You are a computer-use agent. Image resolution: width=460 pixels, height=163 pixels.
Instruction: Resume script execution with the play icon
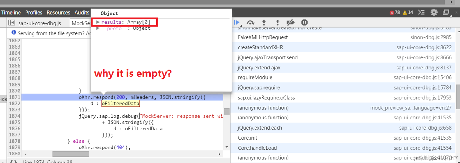coord(237,22)
